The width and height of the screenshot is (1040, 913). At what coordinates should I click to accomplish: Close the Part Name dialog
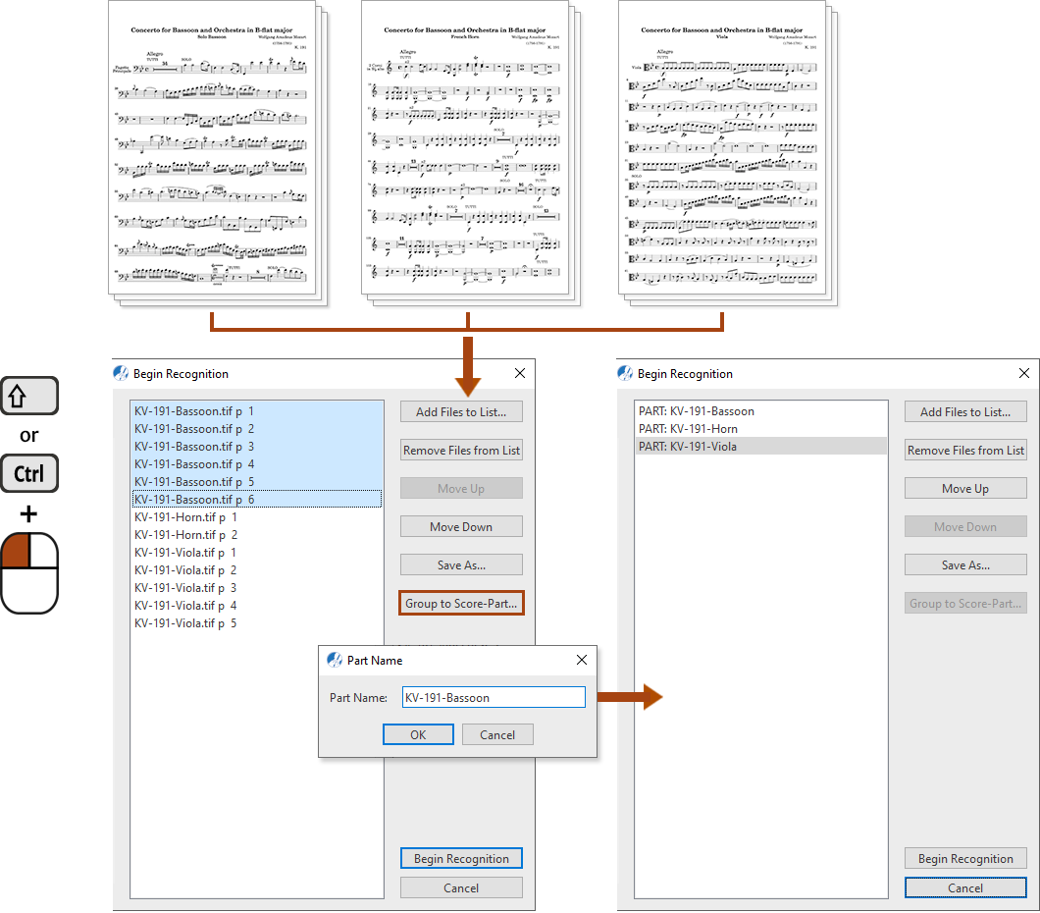[x=582, y=660]
